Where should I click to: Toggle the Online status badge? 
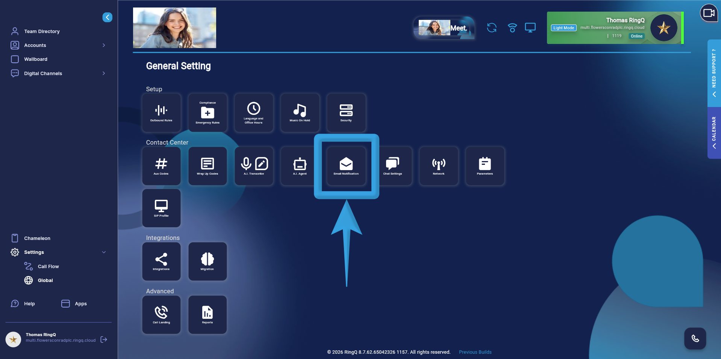pos(636,36)
